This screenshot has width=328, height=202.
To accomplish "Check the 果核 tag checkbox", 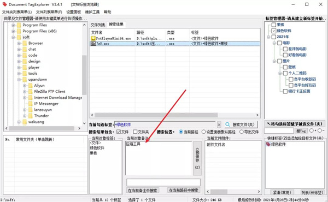I will coord(274,25).
